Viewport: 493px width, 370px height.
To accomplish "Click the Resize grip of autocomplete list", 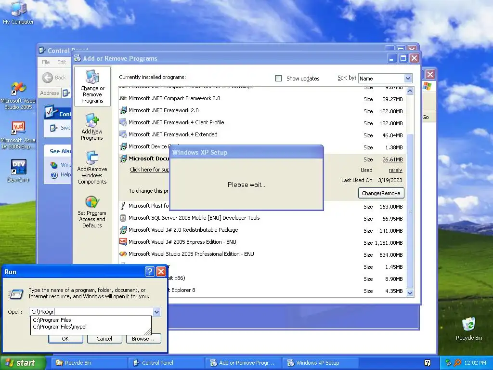I will tap(148, 331).
